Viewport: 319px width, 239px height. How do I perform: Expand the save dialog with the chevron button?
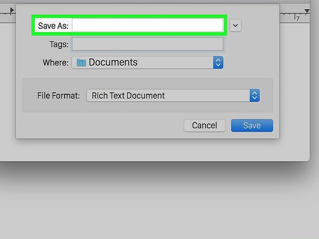(x=236, y=25)
